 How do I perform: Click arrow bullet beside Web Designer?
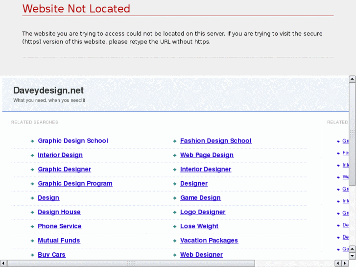point(175,255)
